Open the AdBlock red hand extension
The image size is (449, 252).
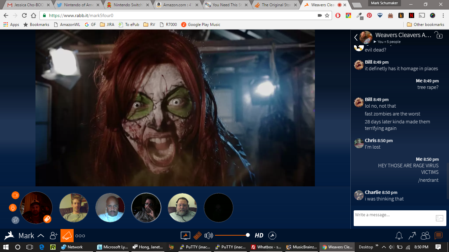(x=338, y=15)
